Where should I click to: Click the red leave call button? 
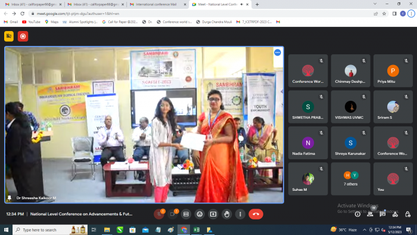point(256,214)
